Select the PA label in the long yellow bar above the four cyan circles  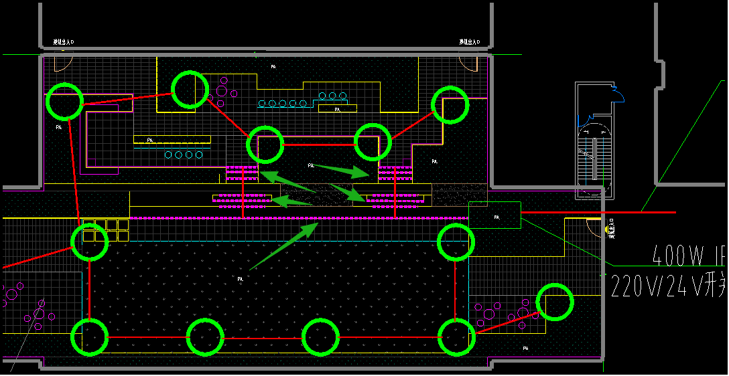(x=150, y=140)
